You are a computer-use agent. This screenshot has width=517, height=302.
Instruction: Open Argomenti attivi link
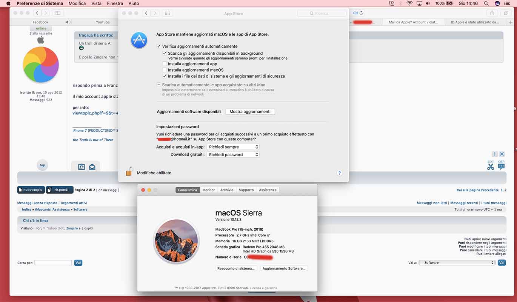pos(74,203)
